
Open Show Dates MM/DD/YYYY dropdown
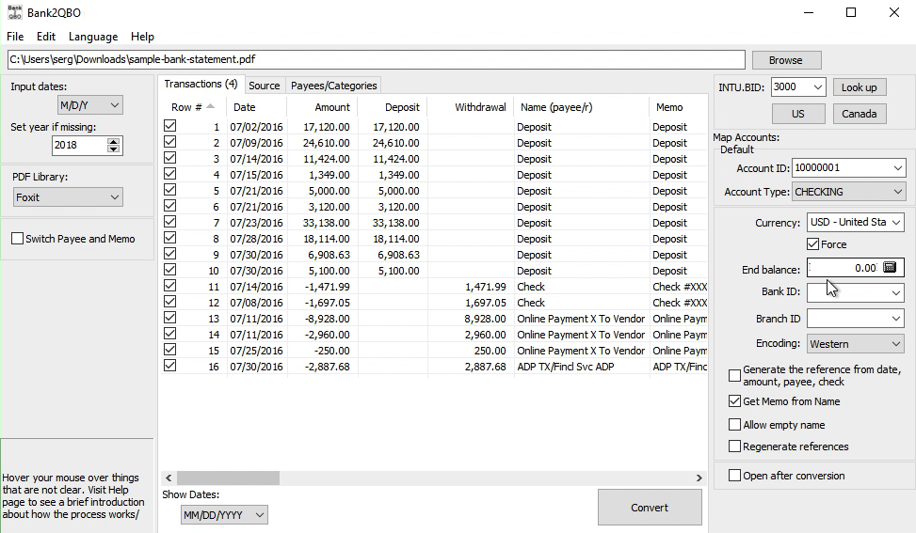click(224, 515)
